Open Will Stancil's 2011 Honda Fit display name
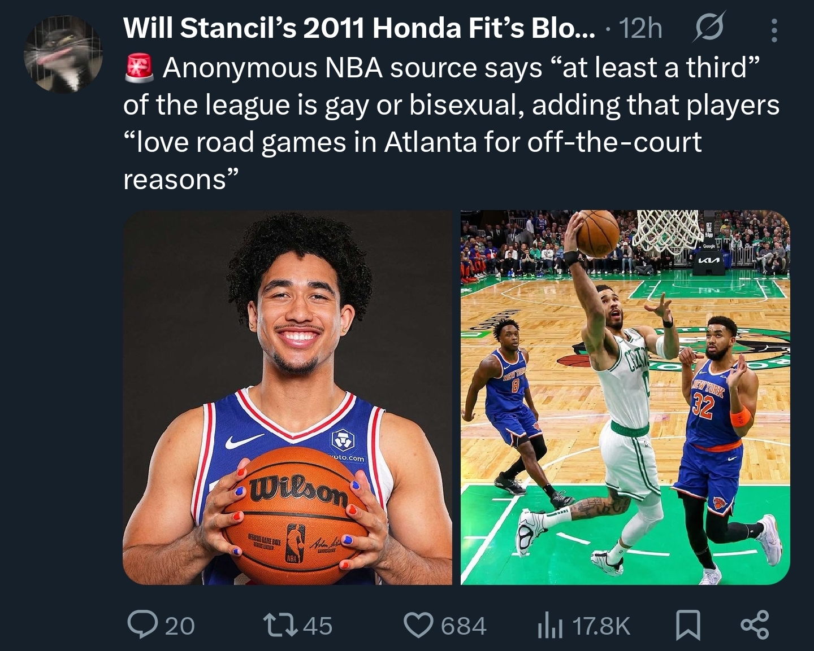The image size is (814, 651). [x=359, y=28]
